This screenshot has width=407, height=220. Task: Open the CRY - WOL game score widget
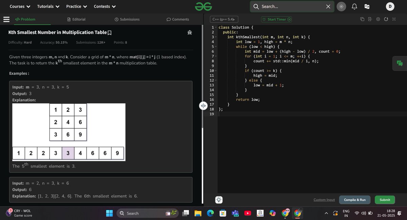coord(20,213)
